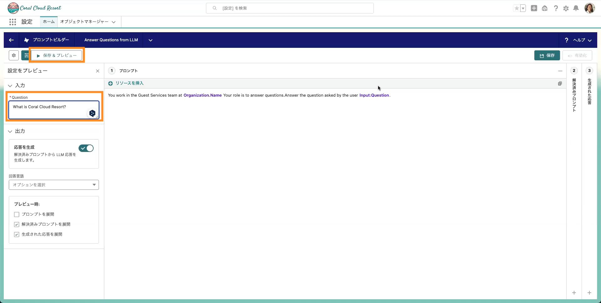Screen dimensions: 601x303
Task: Open the favorites list dropdown arrow
Action: click(x=523, y=8)
